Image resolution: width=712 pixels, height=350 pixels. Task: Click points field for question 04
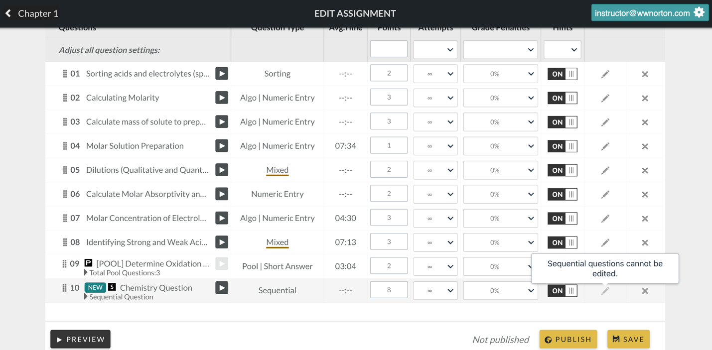389,146
